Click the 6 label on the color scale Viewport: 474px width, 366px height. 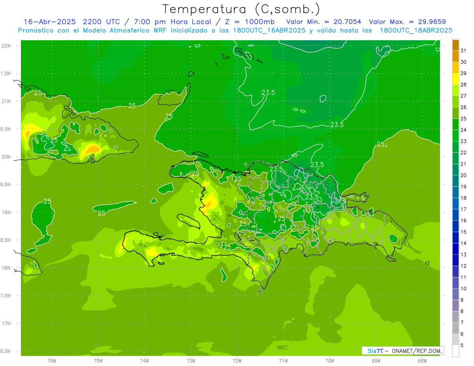pyautogui.click(x=462, y=334)
